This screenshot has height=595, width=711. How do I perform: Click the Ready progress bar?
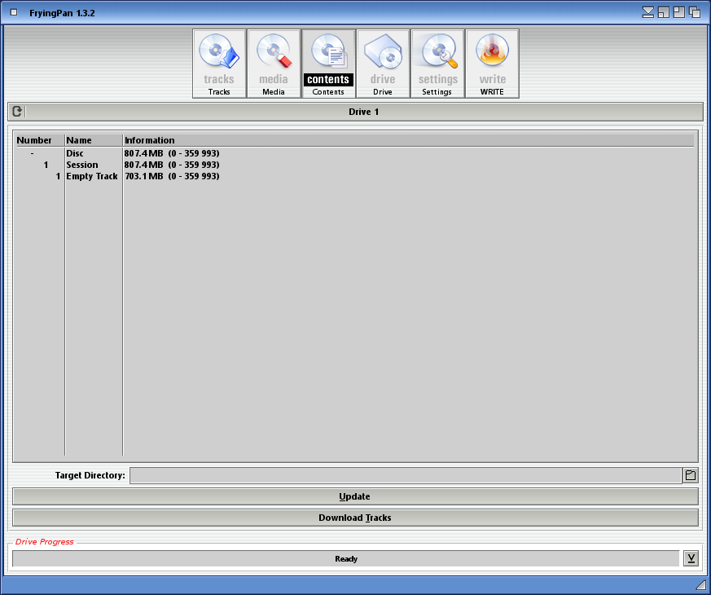345,558
